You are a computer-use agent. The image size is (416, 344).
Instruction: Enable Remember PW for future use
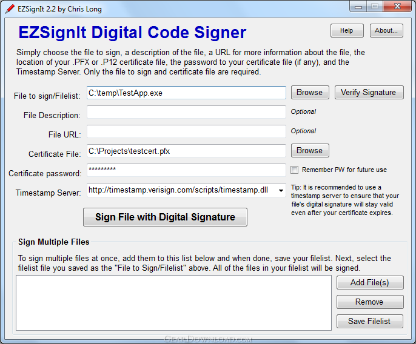click(x=294, y=170)
